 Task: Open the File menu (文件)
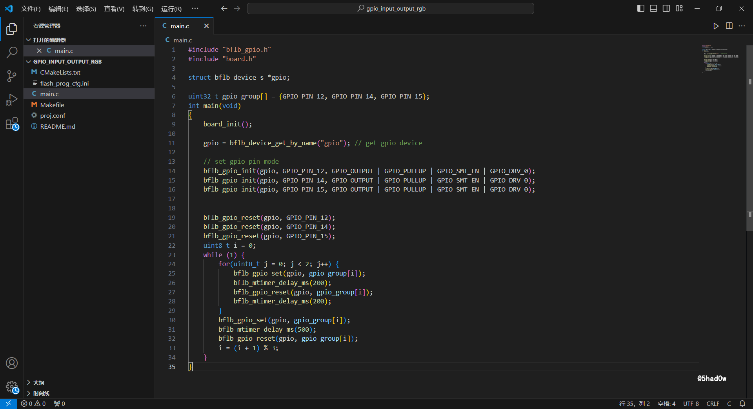(x=31, y=9)
